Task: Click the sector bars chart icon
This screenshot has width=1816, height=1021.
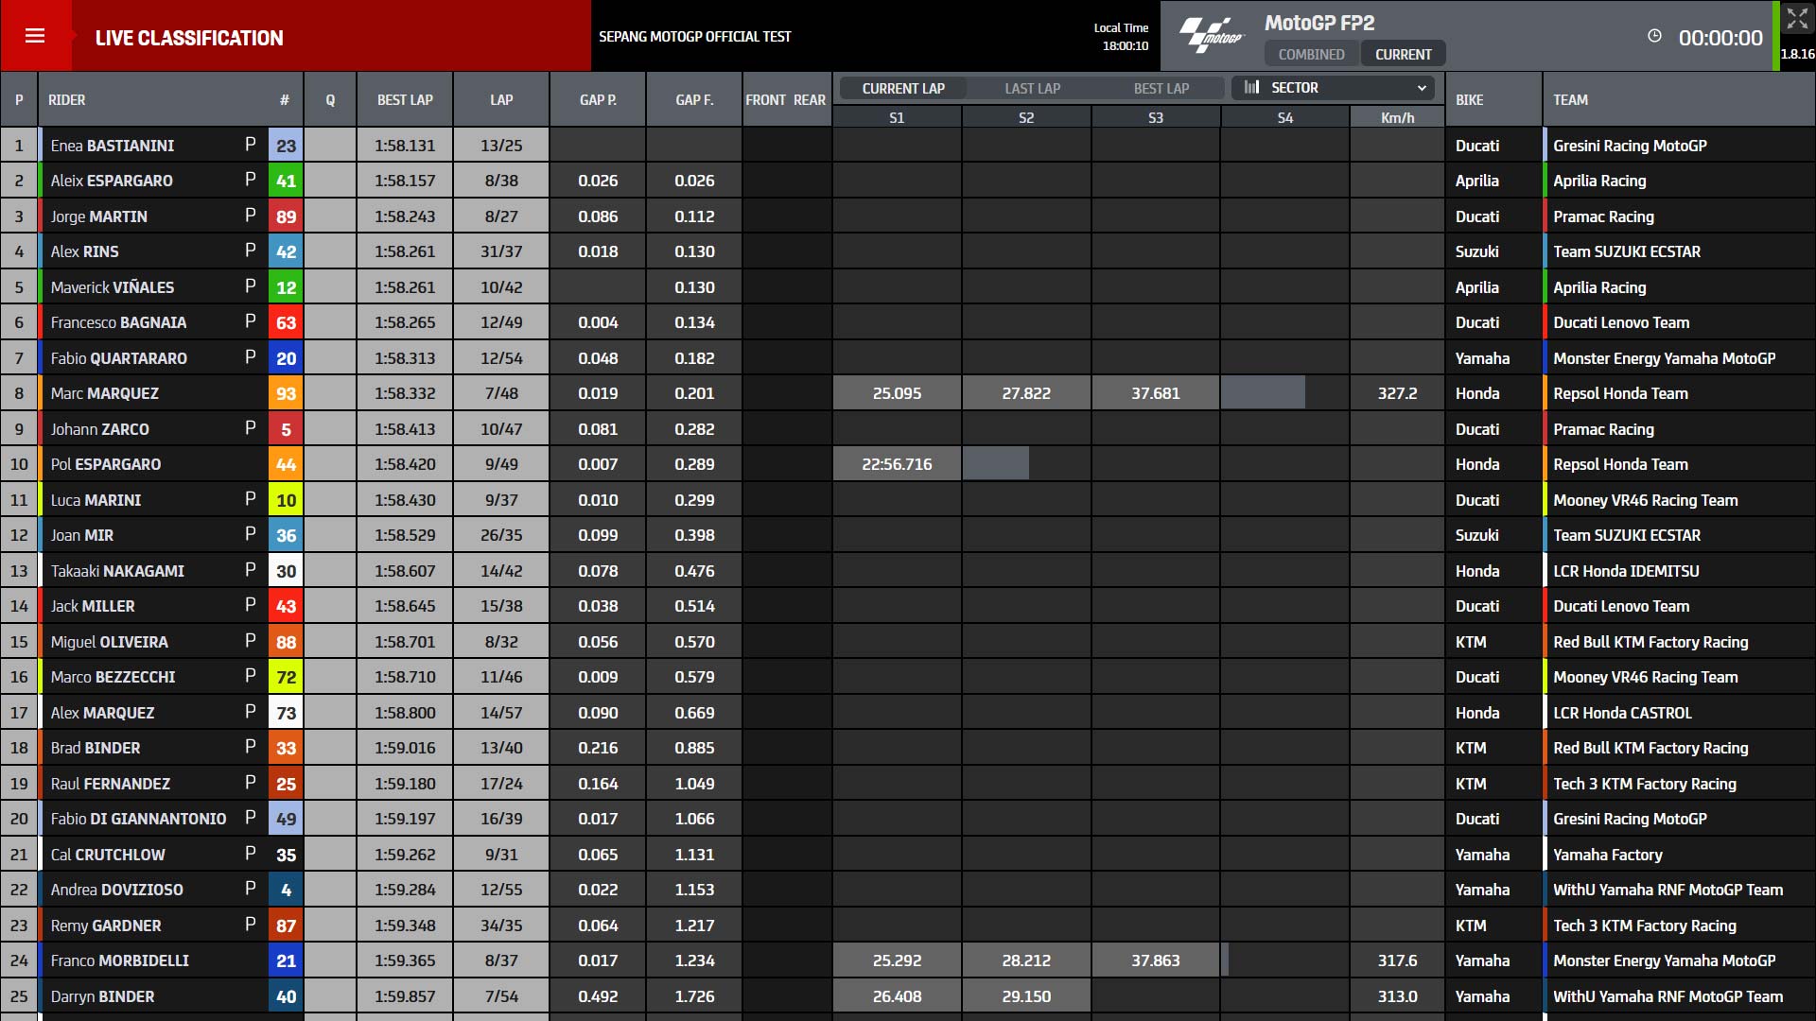Action: tap(1251, 87)
